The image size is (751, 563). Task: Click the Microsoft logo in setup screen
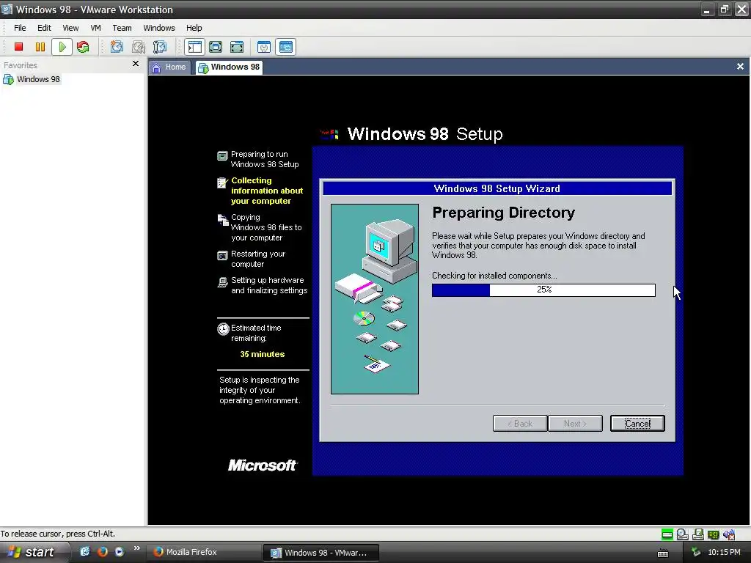coord(263,466)
